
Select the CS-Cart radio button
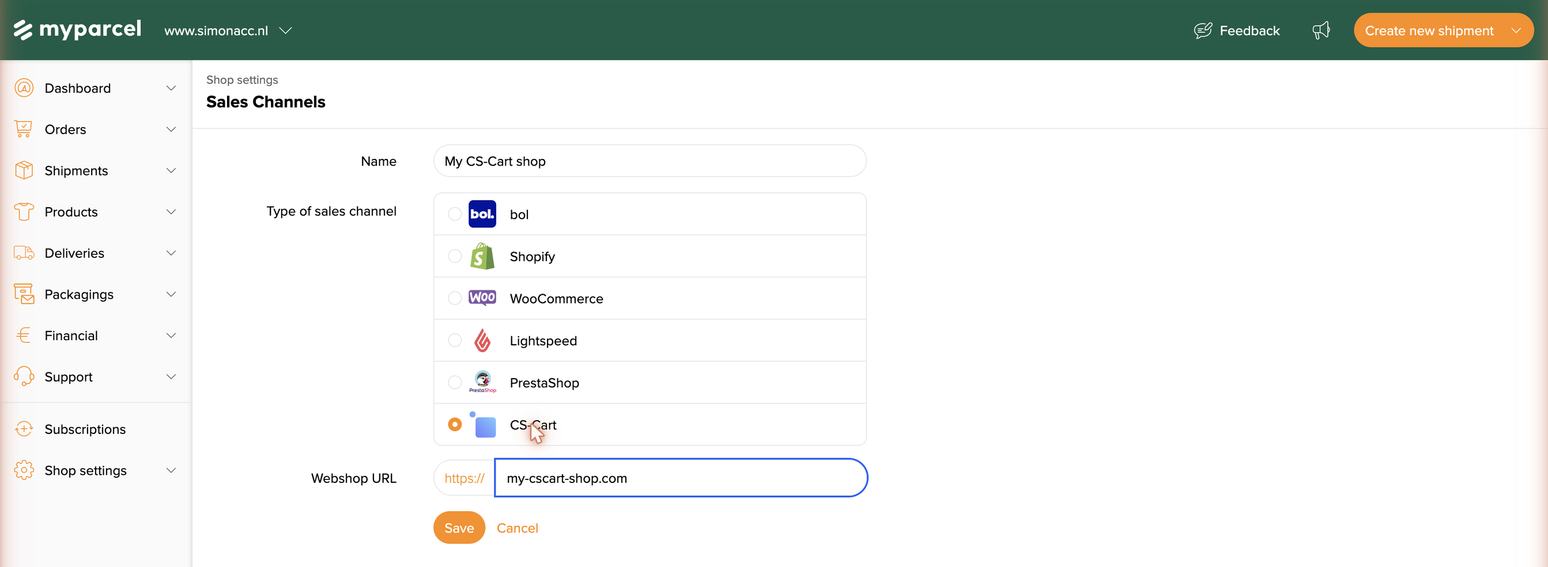(x=455, y=424)
